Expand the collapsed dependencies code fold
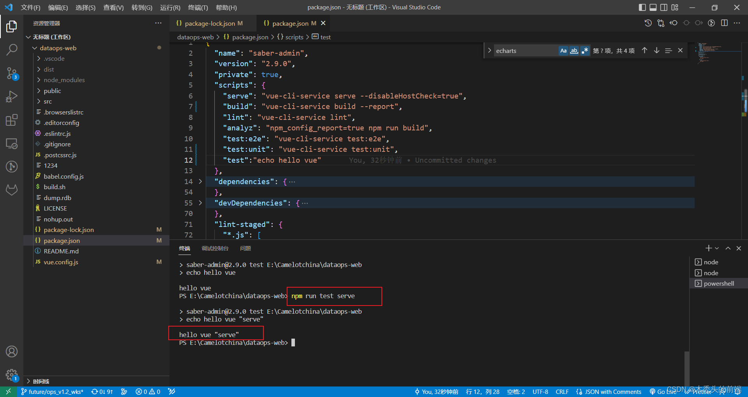748x397 pixels. pyautogui.click(x=200, y=181)
